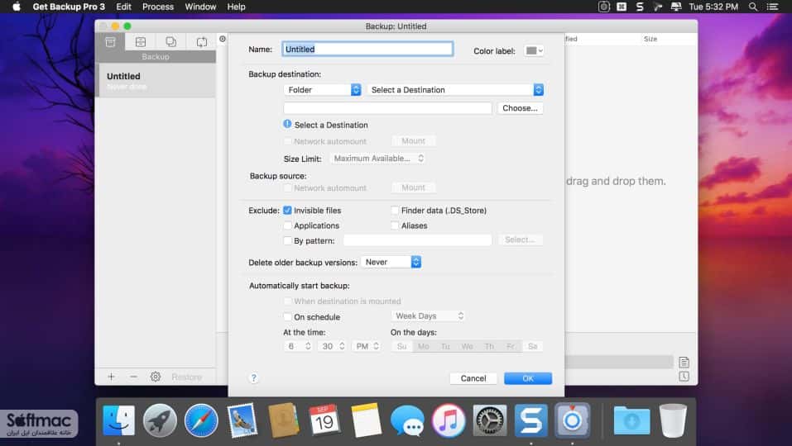This screenshot has height=446, width=792.
Task: Click the Name text field
Action: (x=367, y=49)
